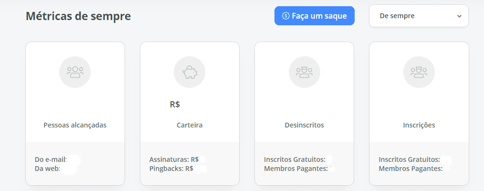Click the Pessoas alcançadas label
The height and width of the screenshot is (191, 484).
[75, 125]
